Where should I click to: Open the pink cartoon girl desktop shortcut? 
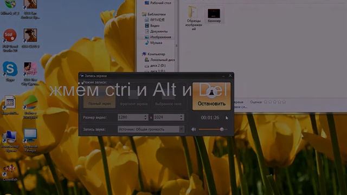30,74
